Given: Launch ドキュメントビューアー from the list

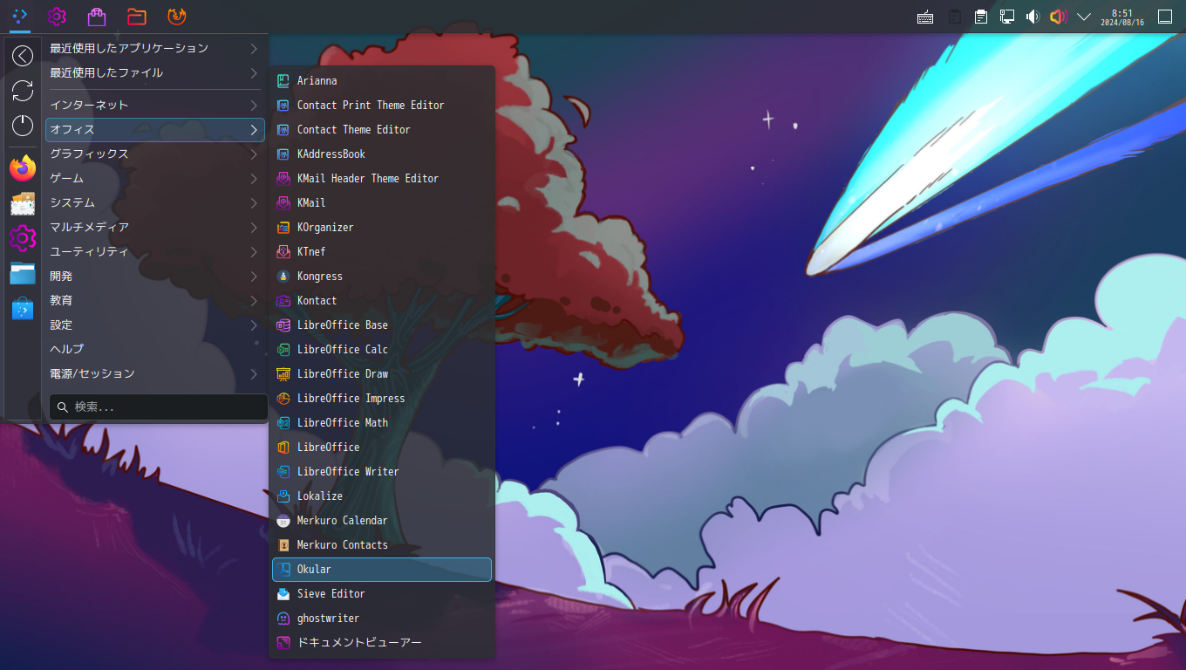Looking at the screenshot, I should [382, 643].
